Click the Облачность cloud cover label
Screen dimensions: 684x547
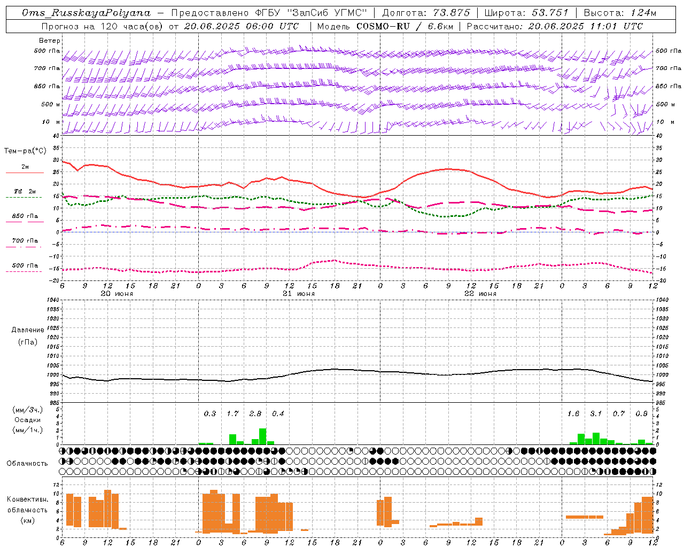pyautogui.click(x=27, y=464)
